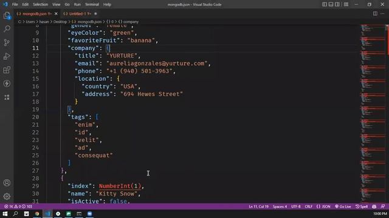389x218 pixels.
Task: Click the taskbar clock showing 10:00 PM
Action: coord(380,214)
